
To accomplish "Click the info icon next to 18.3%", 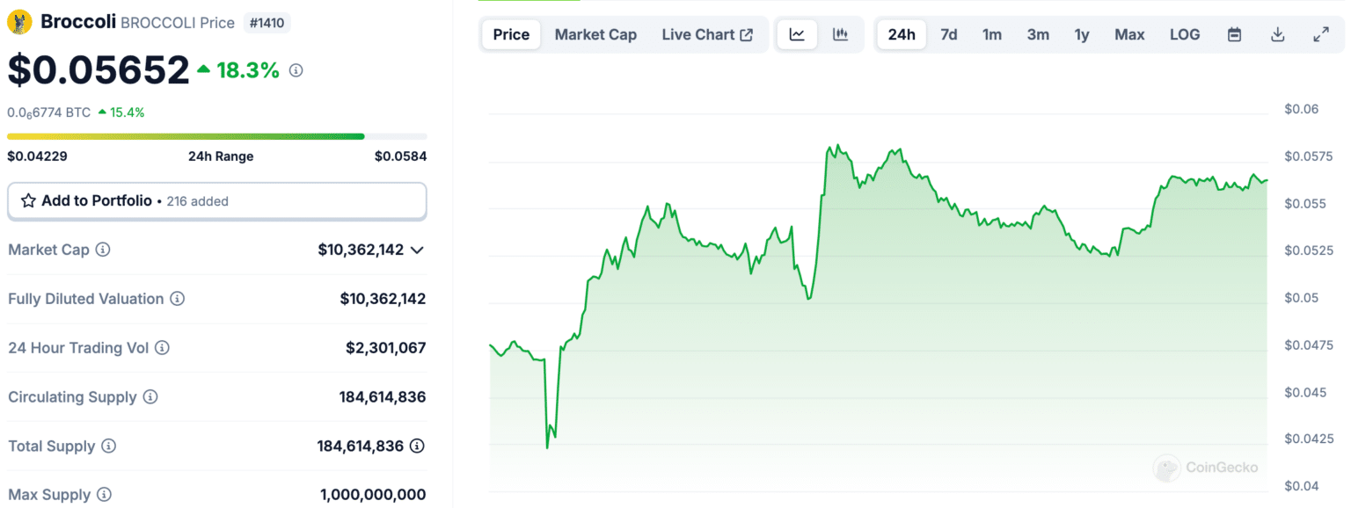I will pyautogui.click(x=296, y=70).
